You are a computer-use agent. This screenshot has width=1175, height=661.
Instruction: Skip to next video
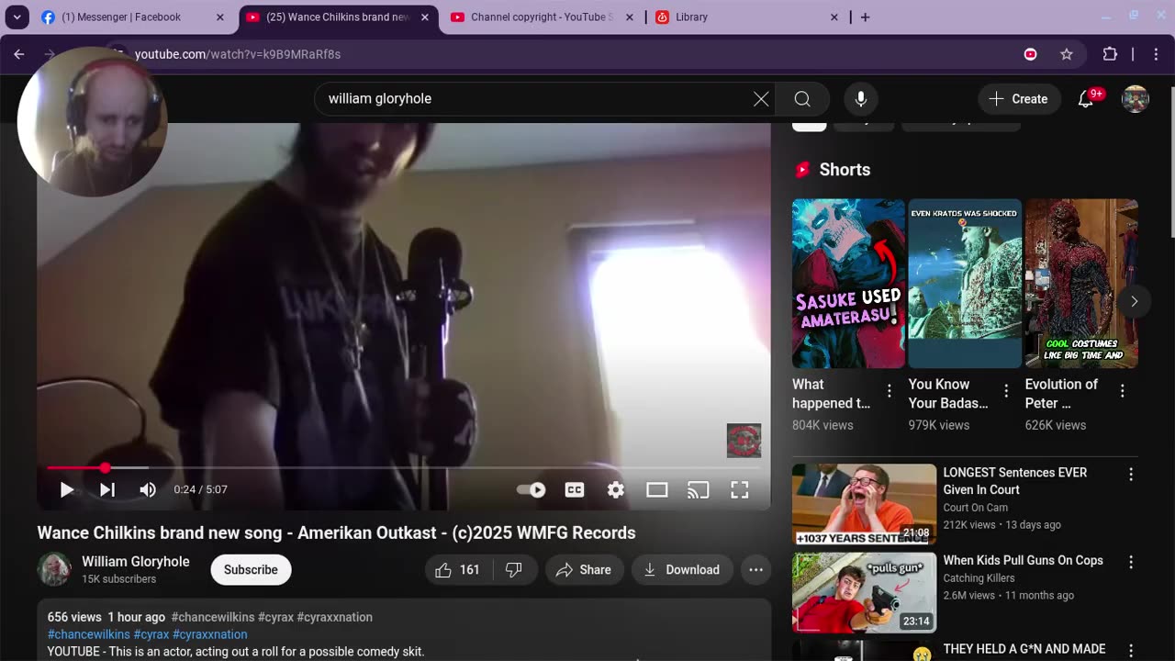click(x=107, y=490)
